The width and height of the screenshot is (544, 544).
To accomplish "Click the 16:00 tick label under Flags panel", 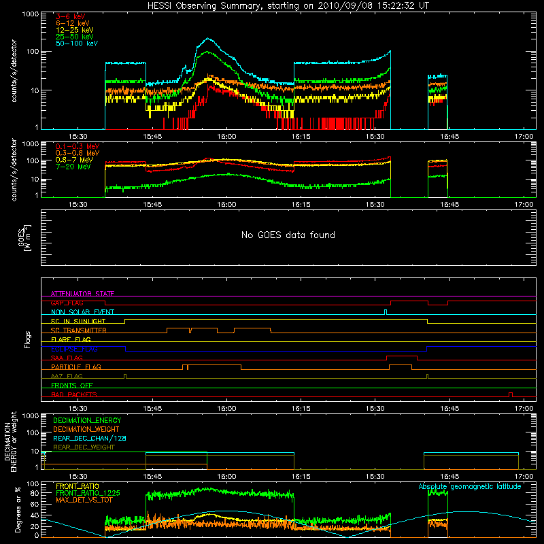I will 226,409.
